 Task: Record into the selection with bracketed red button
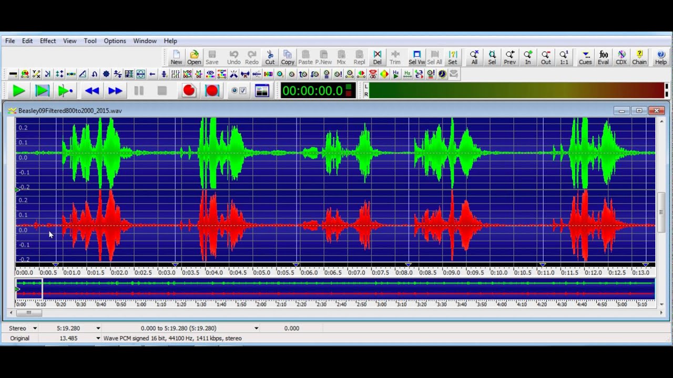pos(212,91)
